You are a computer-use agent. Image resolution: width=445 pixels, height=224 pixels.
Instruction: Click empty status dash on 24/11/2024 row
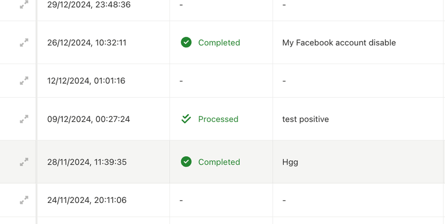click(x=181, y=200)
